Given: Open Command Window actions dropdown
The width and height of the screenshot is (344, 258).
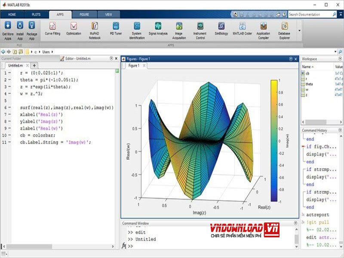Looking at the screenshot, I should point(295,223).
